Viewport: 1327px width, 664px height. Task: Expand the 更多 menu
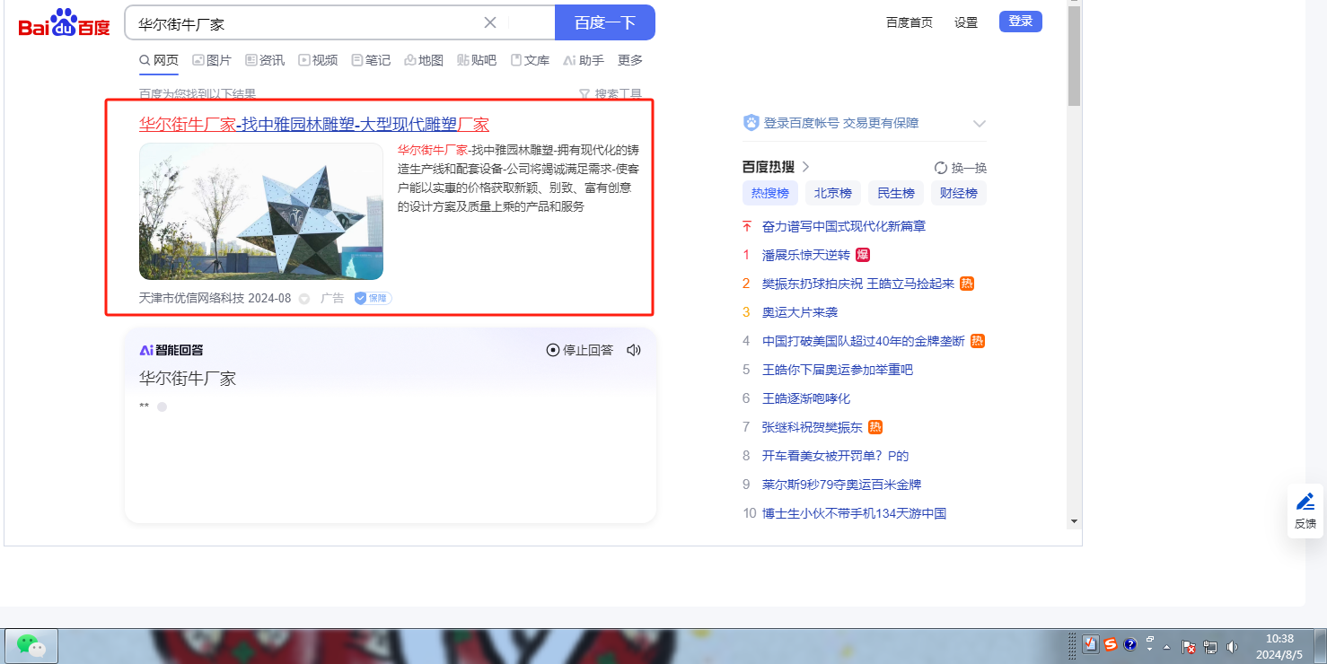(x=630, y=60)
